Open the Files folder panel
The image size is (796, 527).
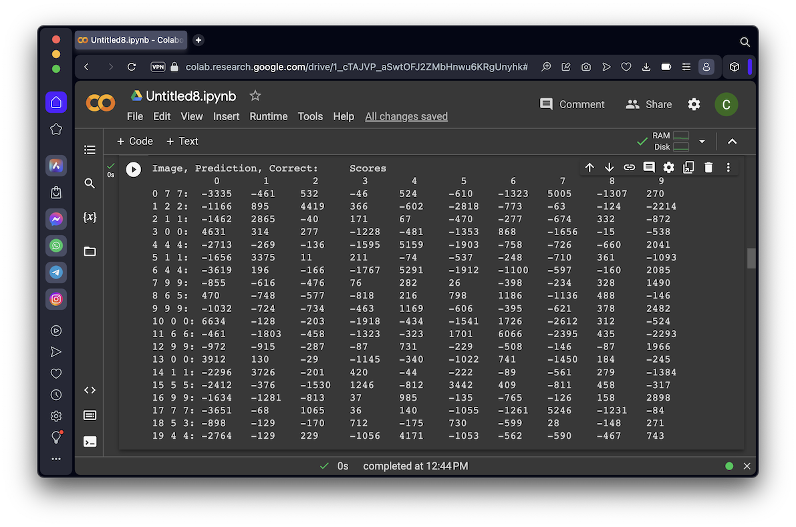click(90, 252)
